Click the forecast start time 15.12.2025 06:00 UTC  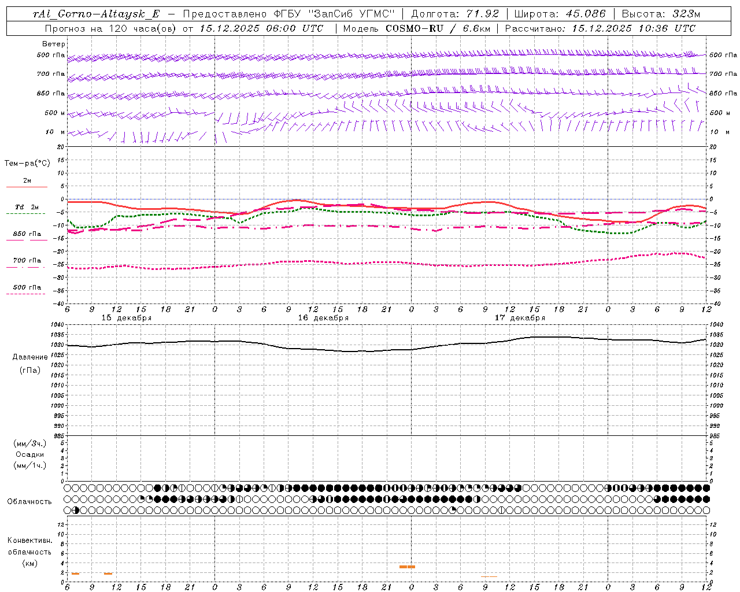tap(261, 28)
